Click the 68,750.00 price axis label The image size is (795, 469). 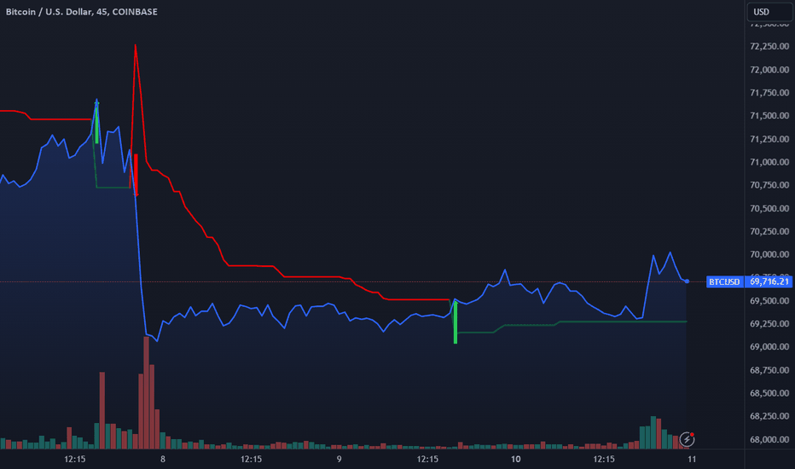pos(769,370)
